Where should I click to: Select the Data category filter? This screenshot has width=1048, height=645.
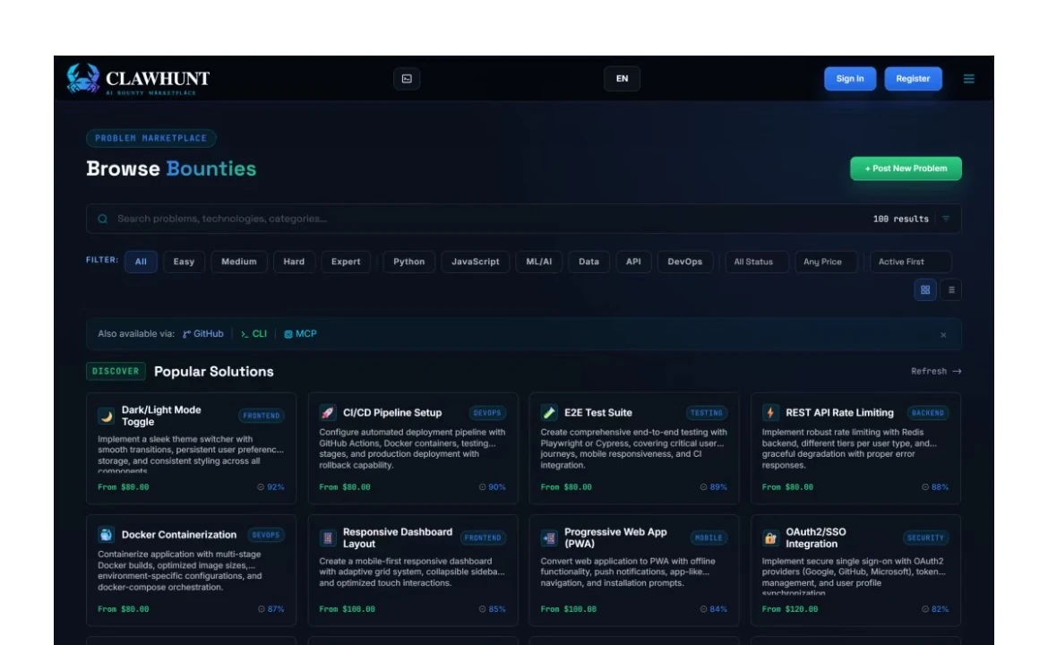tap(588, 262)
